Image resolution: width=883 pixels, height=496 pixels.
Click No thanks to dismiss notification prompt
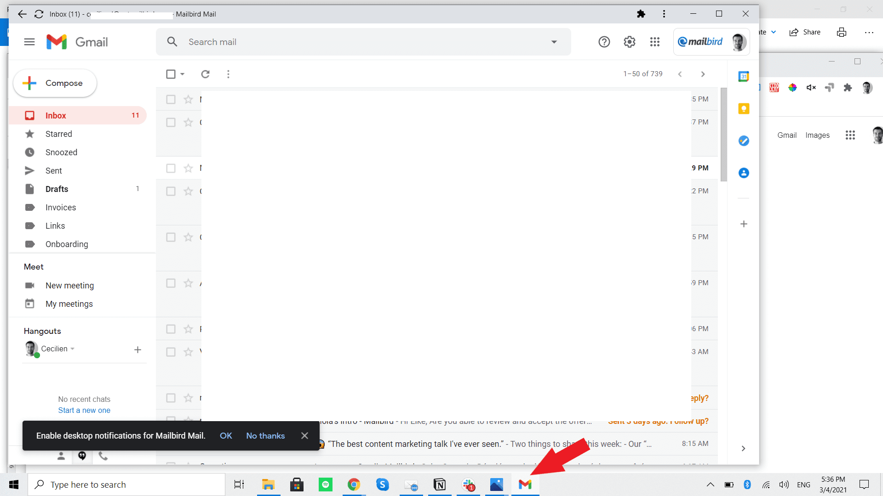pos(265,435)
